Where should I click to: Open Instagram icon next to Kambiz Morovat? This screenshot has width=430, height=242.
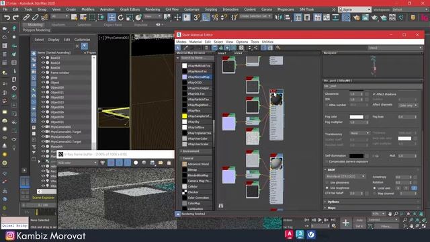click(x=10, y=236)
